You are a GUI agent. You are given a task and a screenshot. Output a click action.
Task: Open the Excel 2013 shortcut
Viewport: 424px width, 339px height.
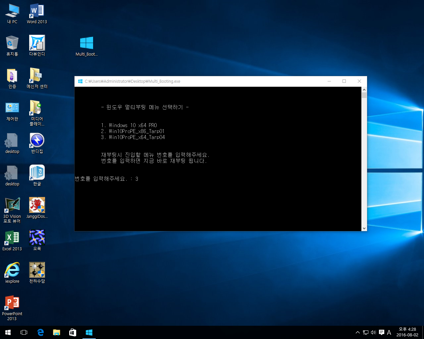coord(12,241)
